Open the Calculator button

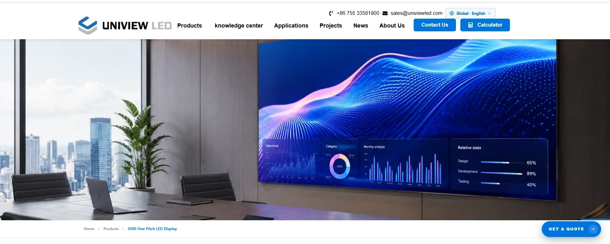click(x=485, y=25)
